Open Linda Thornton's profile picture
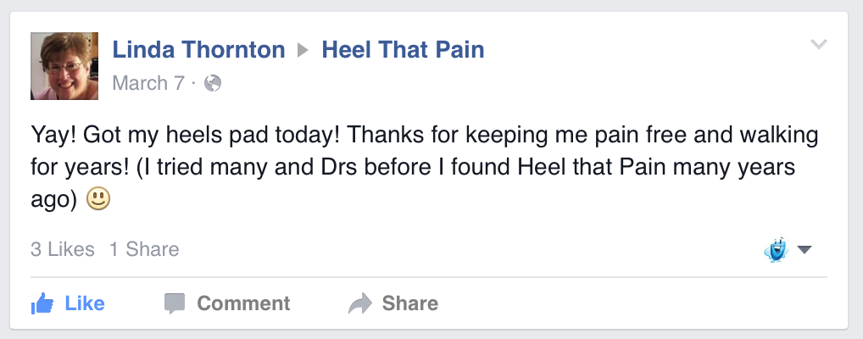The height and width of the screenshot is (339, 863). (x=66, y=66)
